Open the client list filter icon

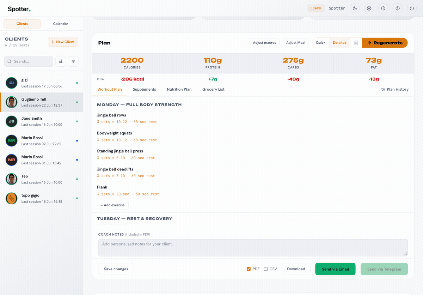(73, 61)
